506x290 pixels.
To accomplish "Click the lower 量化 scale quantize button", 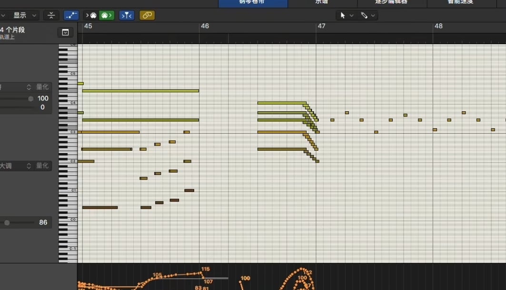I will [x=42, y=165].
